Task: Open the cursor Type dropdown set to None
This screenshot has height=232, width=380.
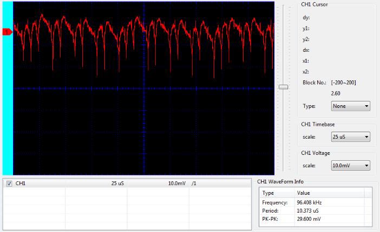Action: (350, 106)
